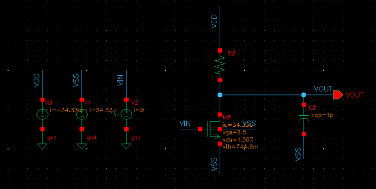Click the C0 instance name
376x189 pixels.
[x=313, y=108]
